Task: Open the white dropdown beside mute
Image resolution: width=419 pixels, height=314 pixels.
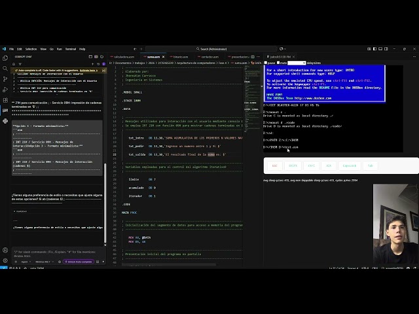Action: 297,63
